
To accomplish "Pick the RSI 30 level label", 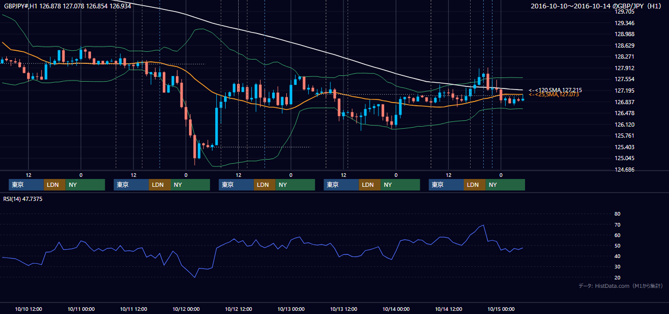I will pyautogui.click(x=617, y=267).
